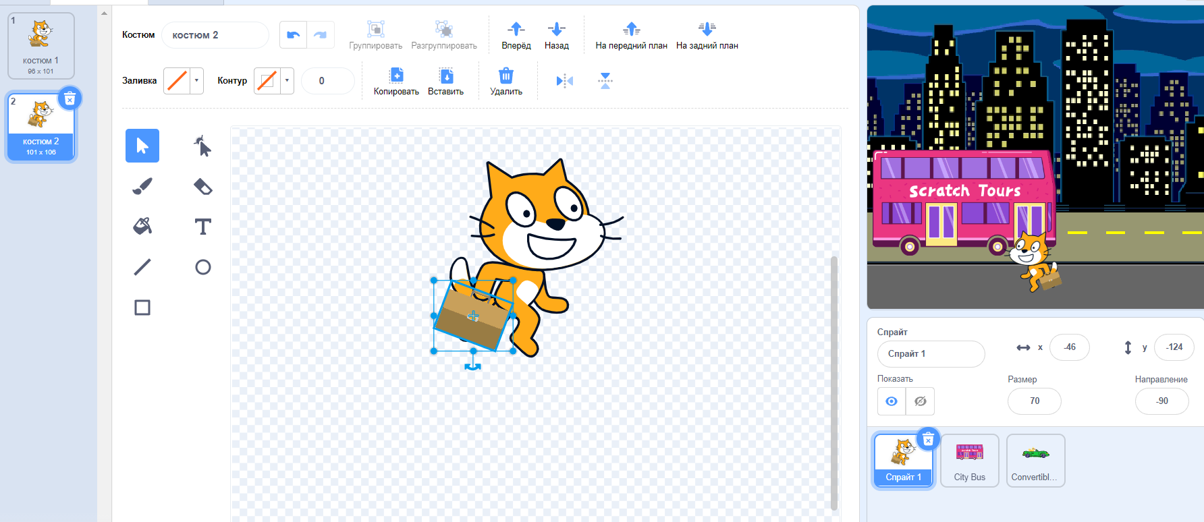Switch to костюм 1 thumbnail
This screenshot has height=522, width=1204.
pos(41,46)
